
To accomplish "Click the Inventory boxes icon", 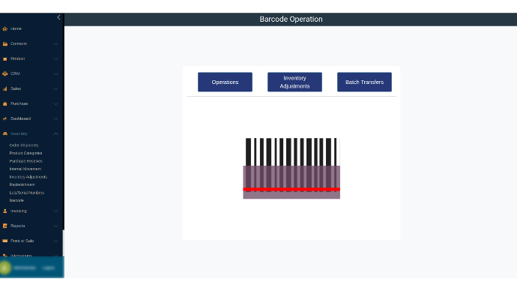I will (x=5, y=133).
